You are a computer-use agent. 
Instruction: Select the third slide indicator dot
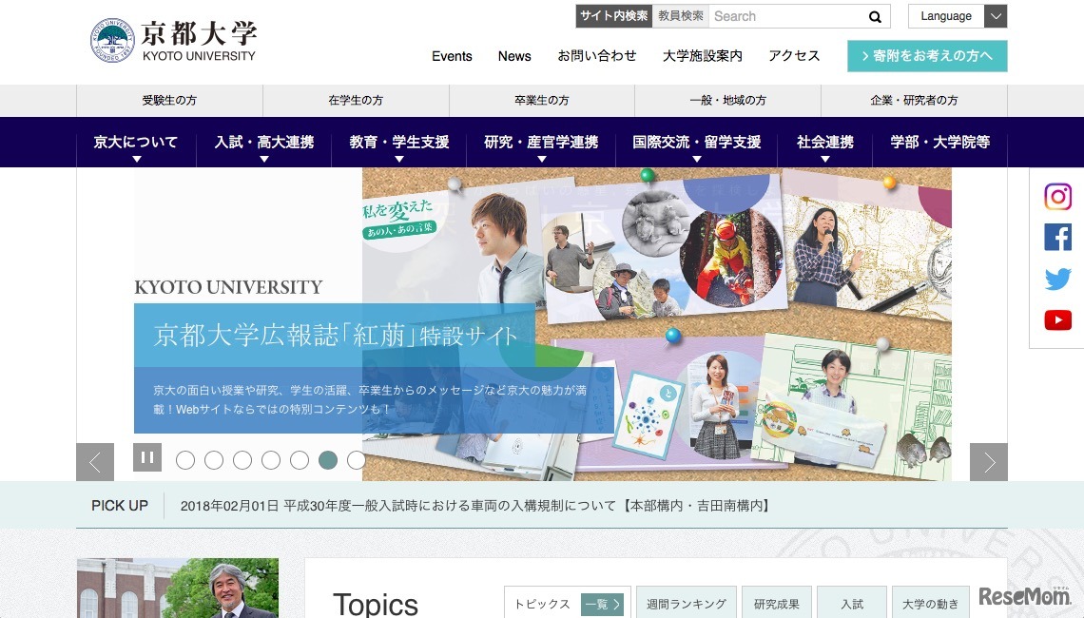coord(242,460)
